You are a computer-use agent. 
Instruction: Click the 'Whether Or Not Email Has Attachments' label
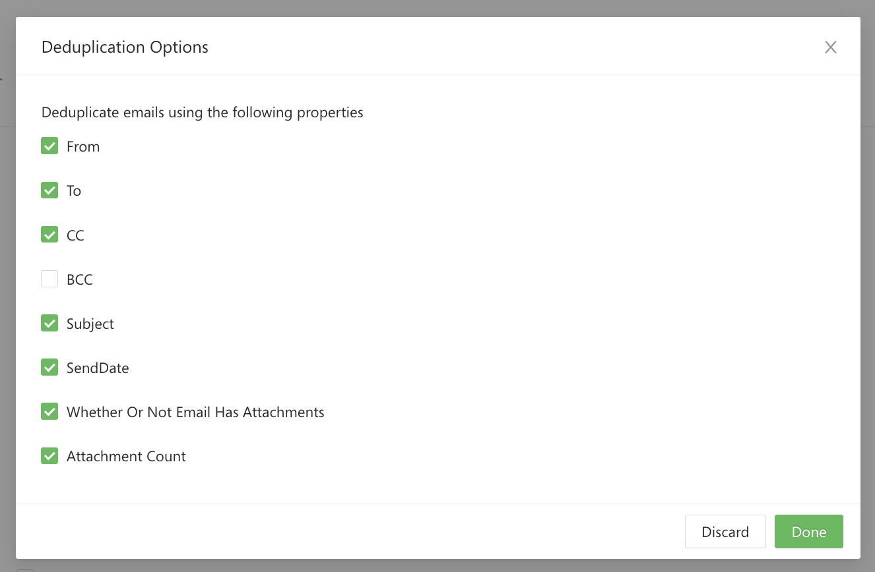[195, 413]
